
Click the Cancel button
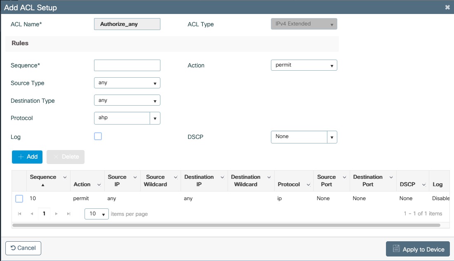(23, 248)
